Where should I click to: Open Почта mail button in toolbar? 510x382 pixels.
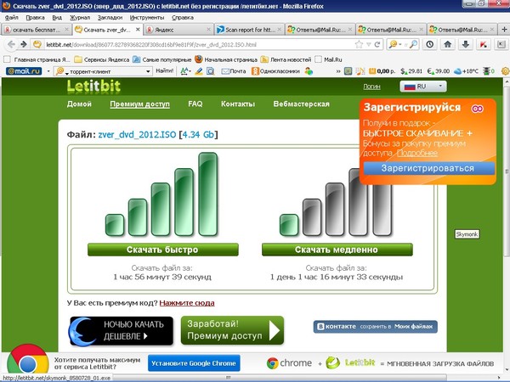234,70
